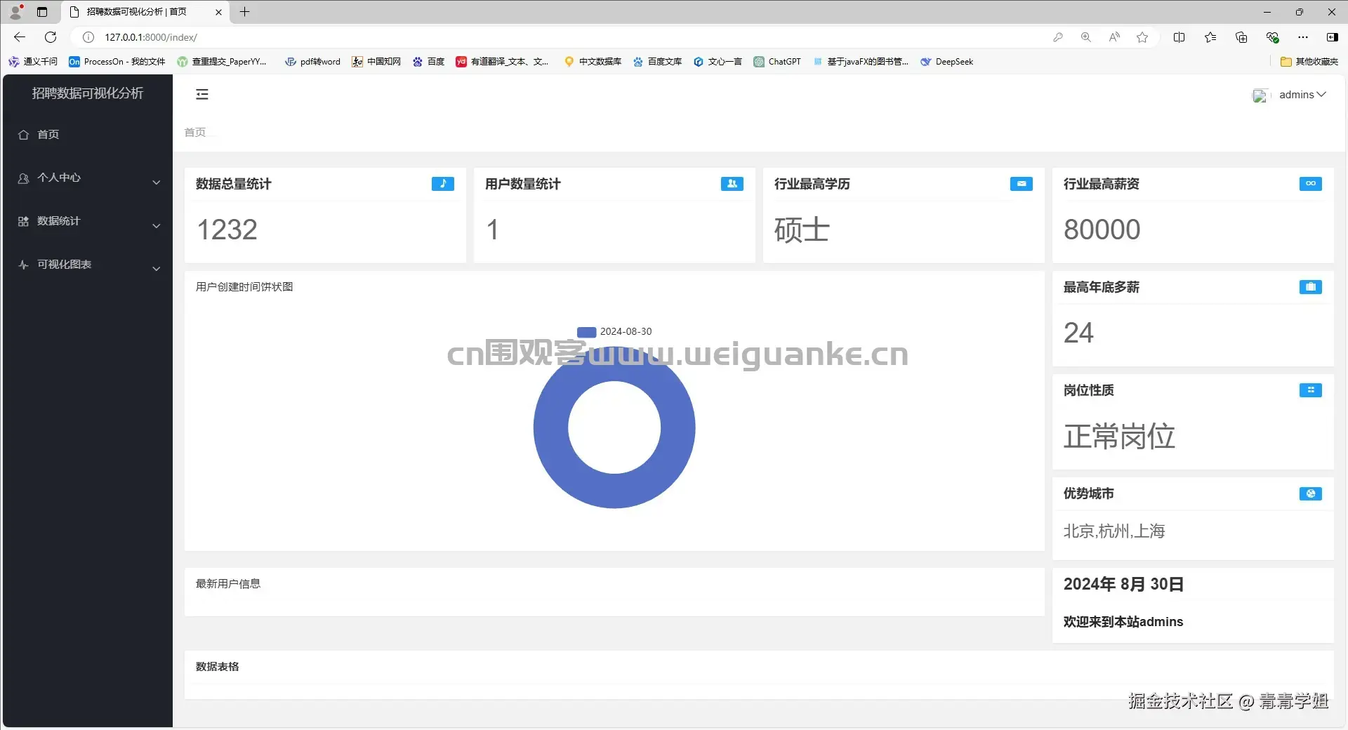Screen dimensions: 1348x730
Task: Close the current browser tab
Action: pyautogui.click(x=218, y=12)
